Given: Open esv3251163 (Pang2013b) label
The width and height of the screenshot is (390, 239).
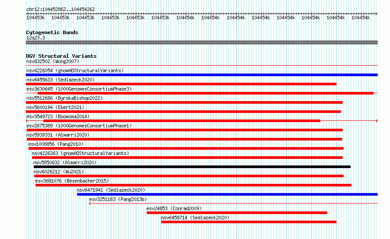Looking at the screenshot, I should [x=118, y=199].
